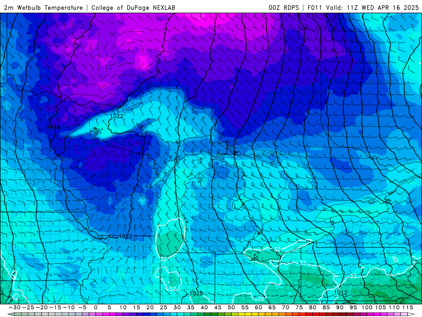The width and height of the screenshot is (422, 317).
Task: Click the 105 value on the color scale
Action: pos(380,307)
